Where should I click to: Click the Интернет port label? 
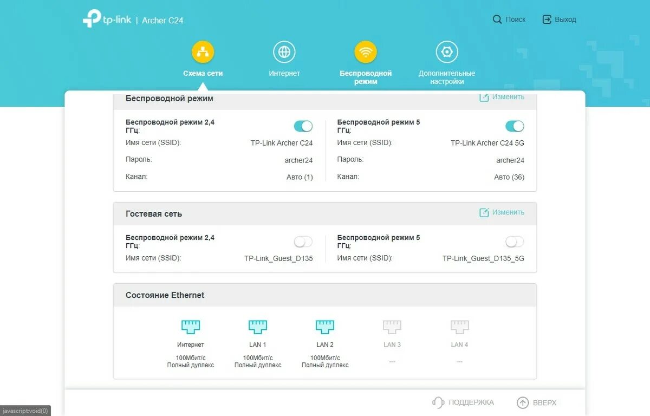click(x=191, y=344)
